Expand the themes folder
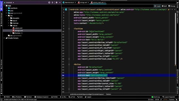The image size is (179, 101). [x=11, y=33]
